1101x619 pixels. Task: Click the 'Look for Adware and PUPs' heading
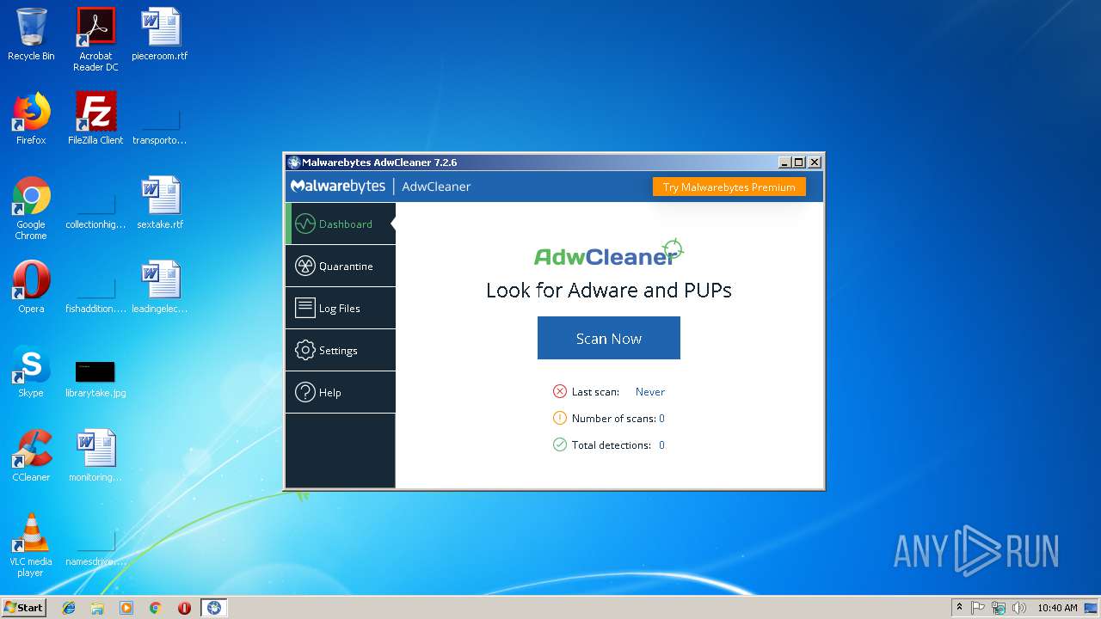(609, 291)
